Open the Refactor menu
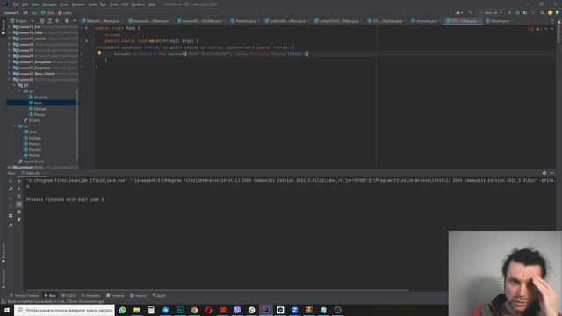Viewport: 562px width, 316px height. (78, 4)
